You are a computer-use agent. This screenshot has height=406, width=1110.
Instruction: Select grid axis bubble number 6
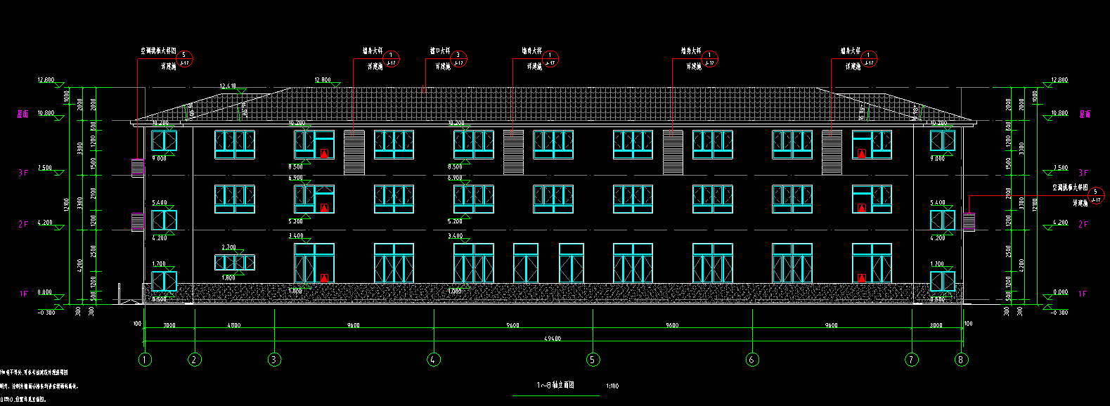click(752, 360)
